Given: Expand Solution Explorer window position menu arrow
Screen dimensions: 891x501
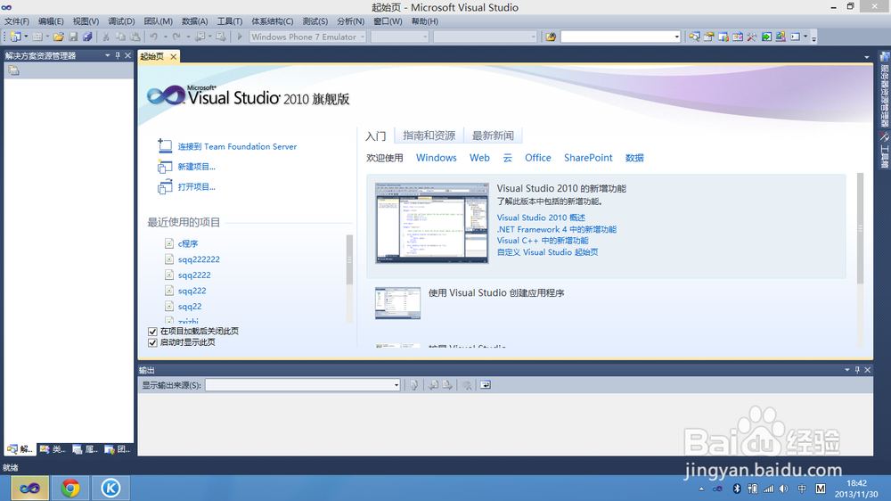Looking at the screenshot, I should [x=108, y=56].
